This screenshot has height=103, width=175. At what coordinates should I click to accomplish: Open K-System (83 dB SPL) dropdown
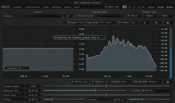[151, 91]
